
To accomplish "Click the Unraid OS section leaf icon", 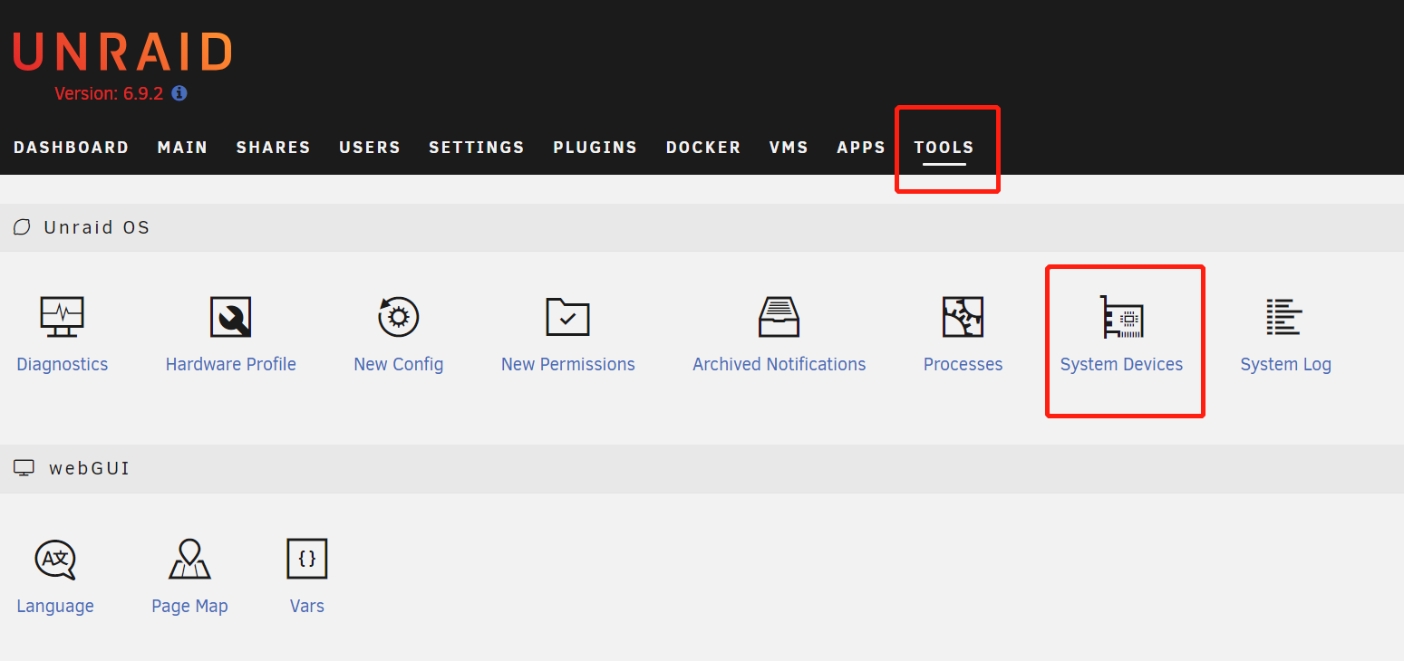I will pos(22,227).
